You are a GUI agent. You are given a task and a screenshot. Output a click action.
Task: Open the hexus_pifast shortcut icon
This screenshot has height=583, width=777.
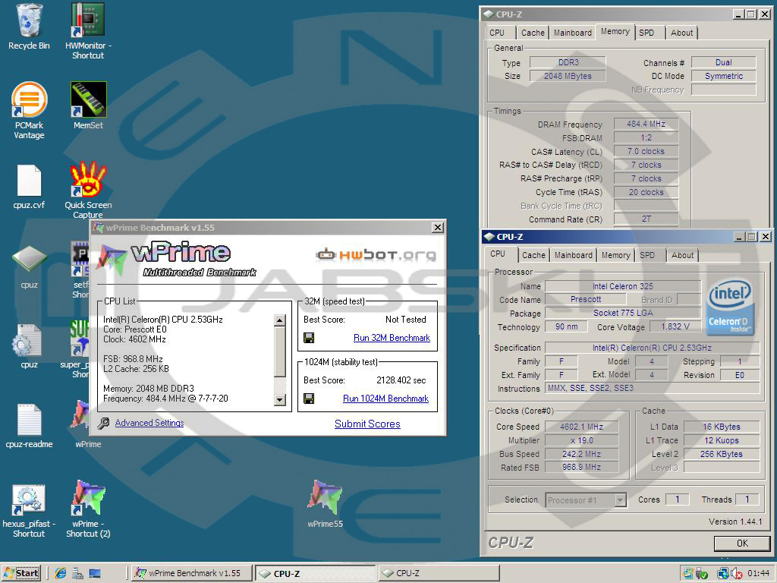point(29,500)
